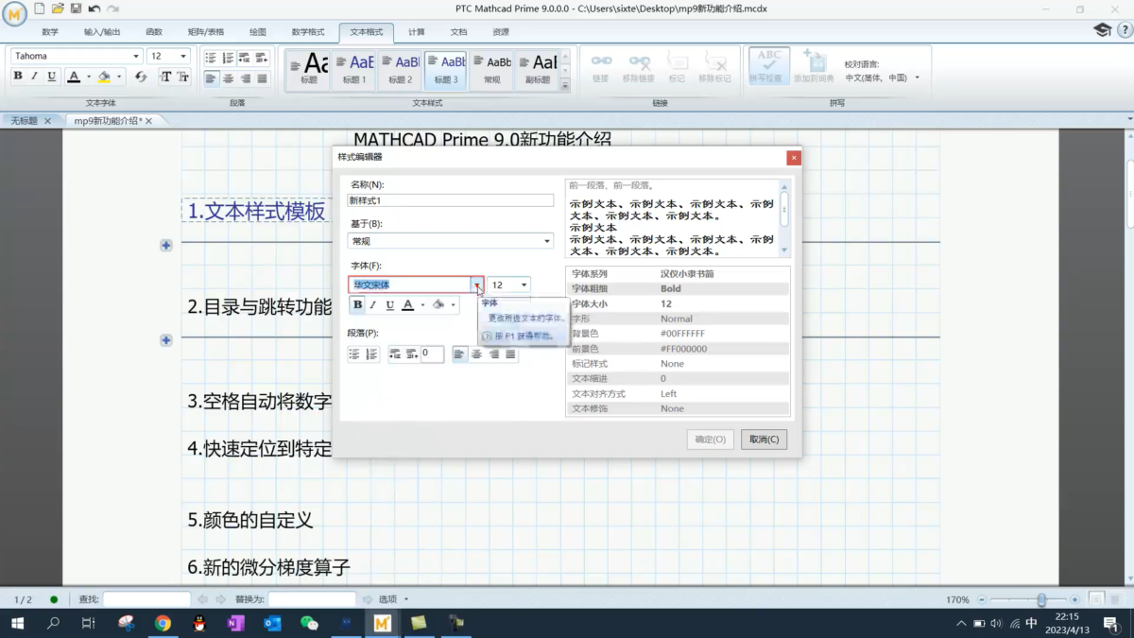Apply bulleted list in style editor dialog
This screenshot has height=638, width=1134.
click(x=355, y=354)
